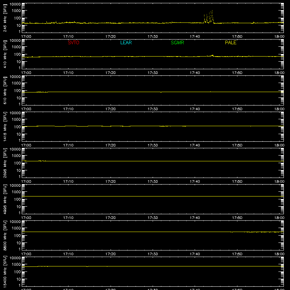Click the red SVTO station label
This screenshot has width=290, height=290.
click(74, 42)
